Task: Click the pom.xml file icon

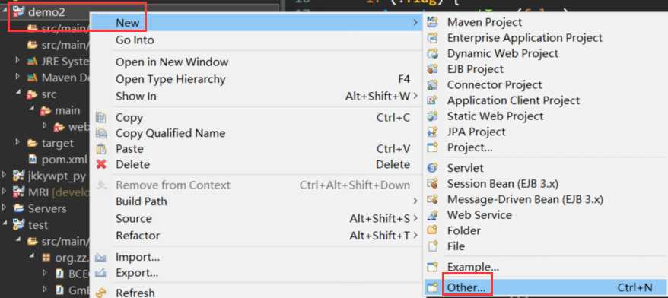Action: (33, 160)
